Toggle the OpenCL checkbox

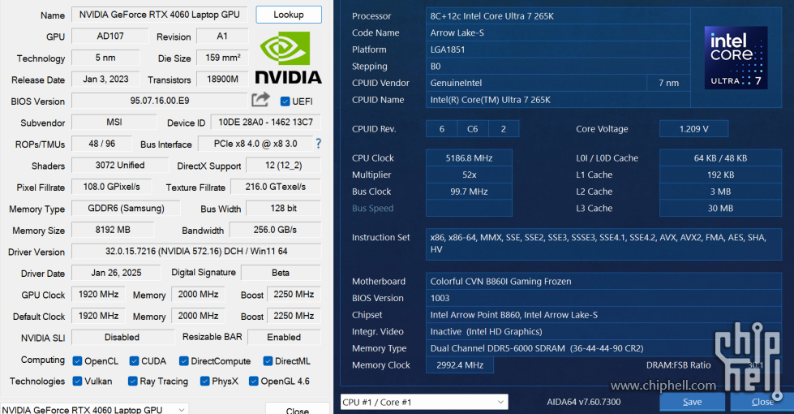[x=77, y=360]
